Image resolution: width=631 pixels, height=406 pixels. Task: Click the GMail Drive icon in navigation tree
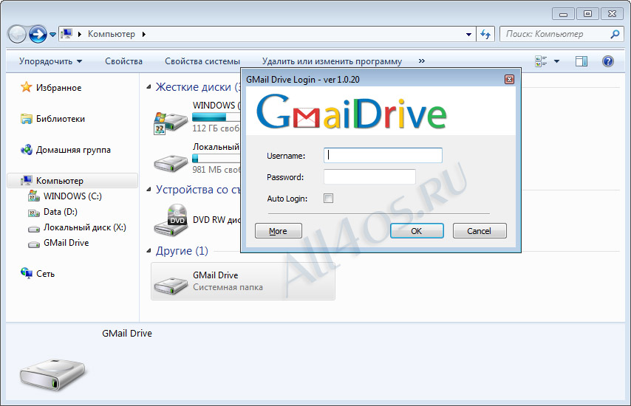coord(33,244)
